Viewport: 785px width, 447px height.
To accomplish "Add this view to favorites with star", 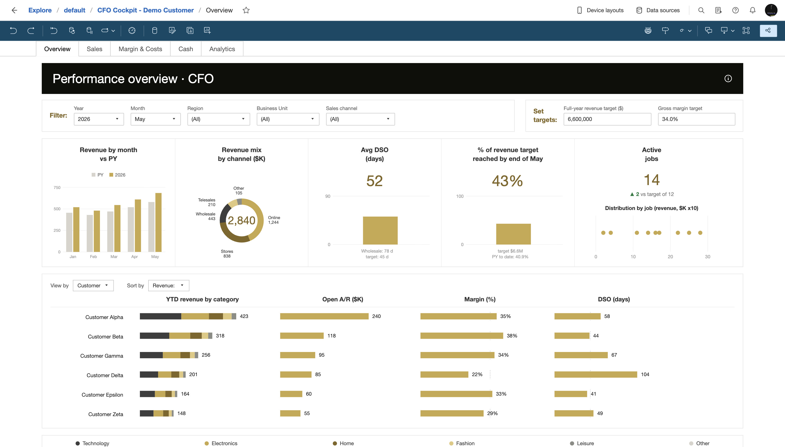I will (246, 10).
